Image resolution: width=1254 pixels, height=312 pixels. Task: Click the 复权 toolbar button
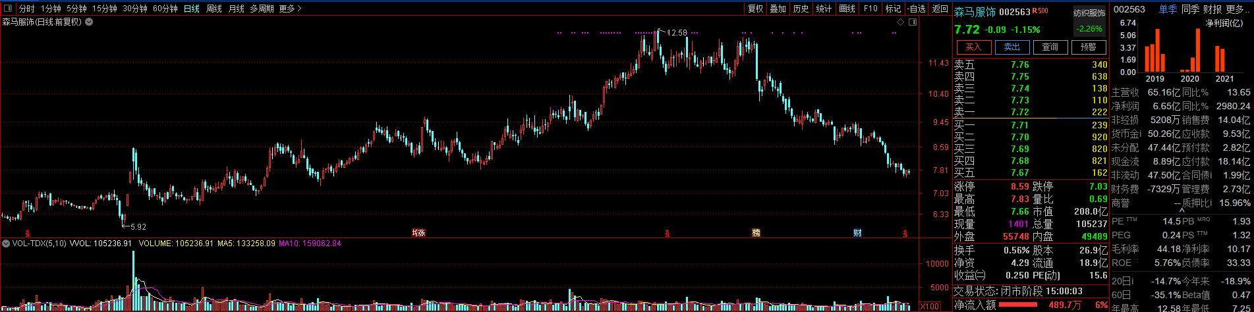(756, 9)
